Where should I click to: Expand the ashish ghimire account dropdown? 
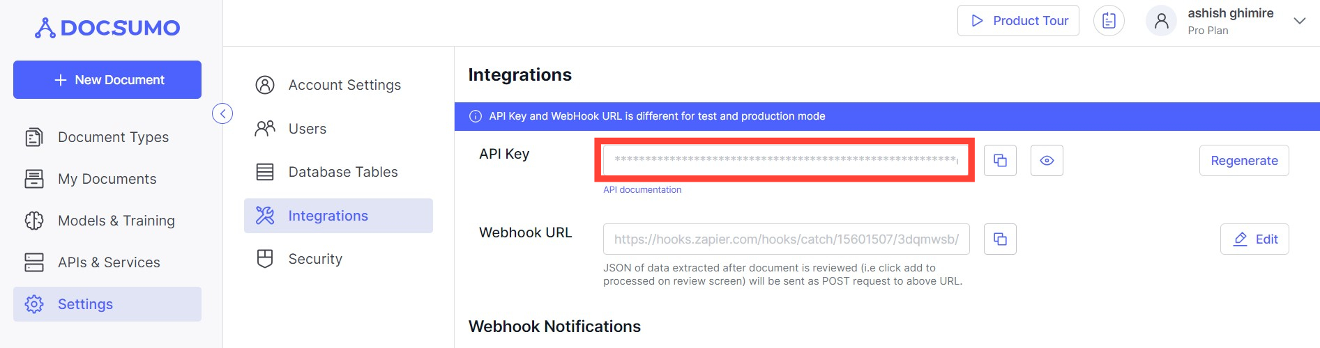click(1299, 21)
